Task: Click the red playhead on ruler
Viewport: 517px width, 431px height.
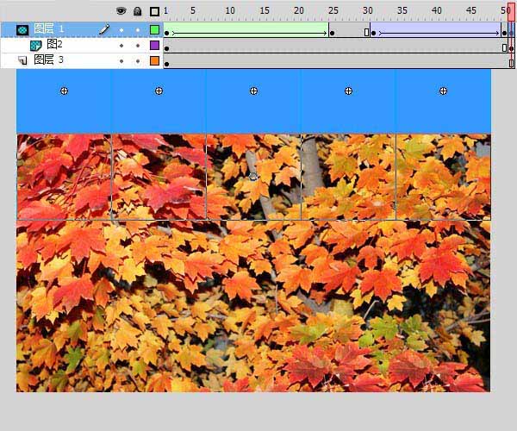Action: (x=511, y=13)
